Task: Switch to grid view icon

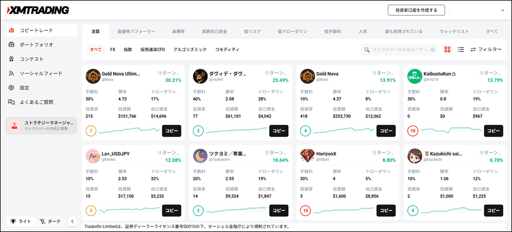Action: 447,49
